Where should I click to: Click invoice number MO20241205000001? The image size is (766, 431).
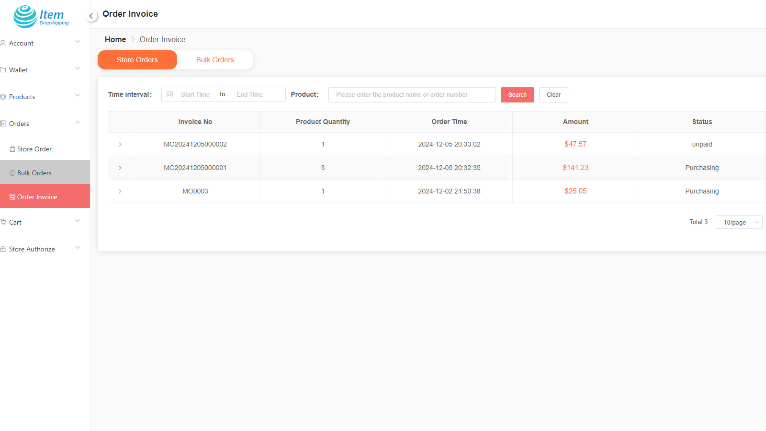(195, 168)
